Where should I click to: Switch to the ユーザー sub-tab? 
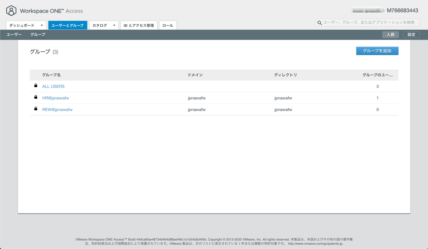click(14, 35)
